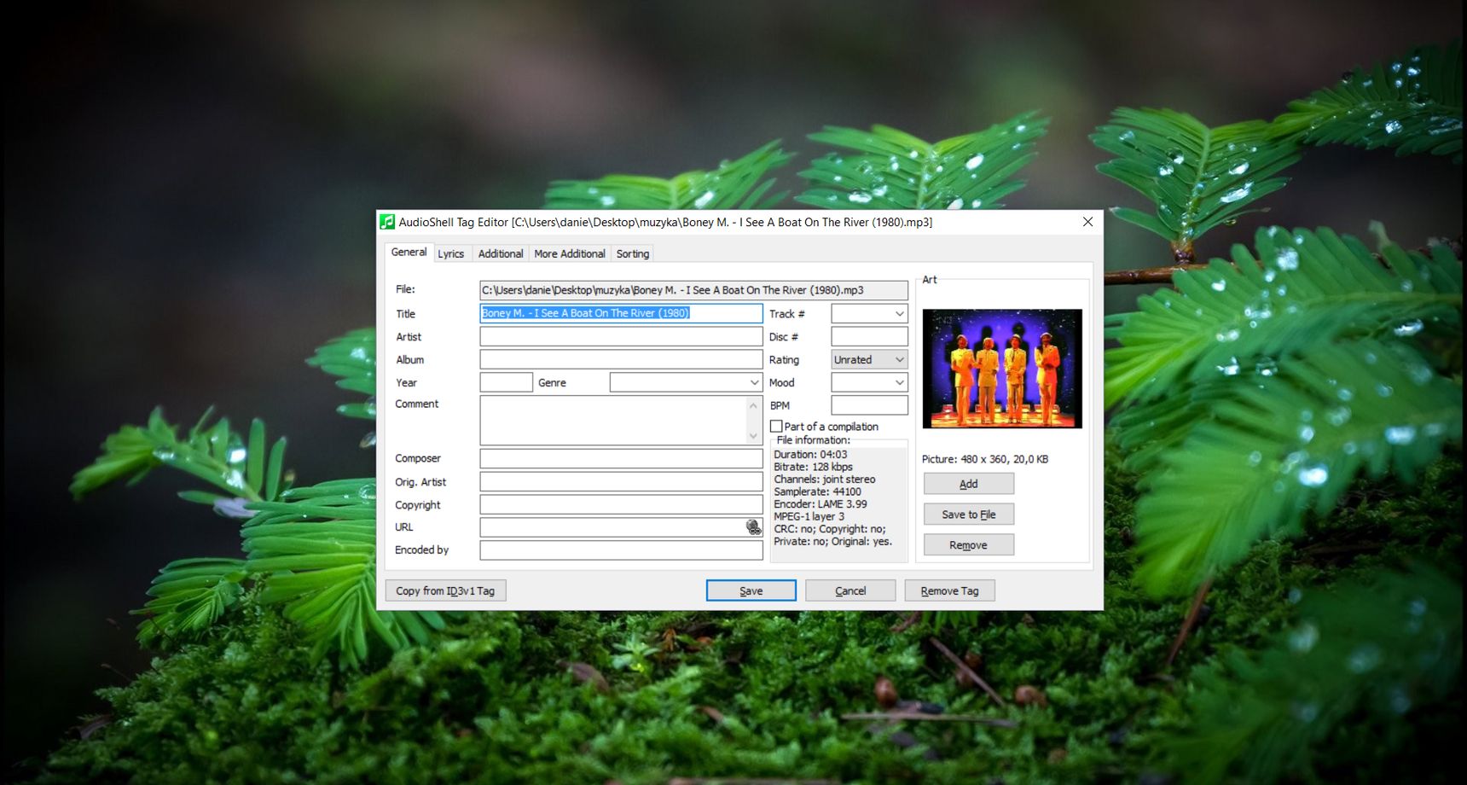Click the Encoded by input field
Image resolution: width=1467 pixels, height=785 pixels.
(621, 550)
